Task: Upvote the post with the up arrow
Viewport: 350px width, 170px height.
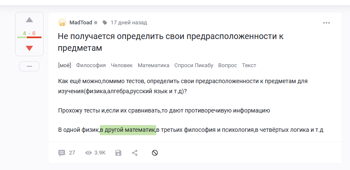Action: [29, 20]
